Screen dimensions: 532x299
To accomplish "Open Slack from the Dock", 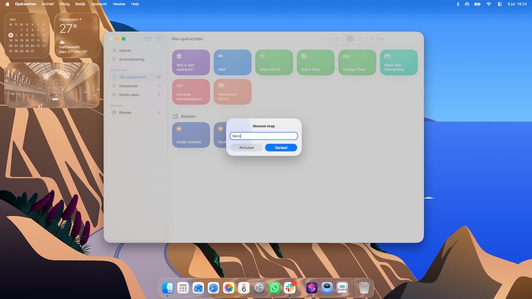I will (x=289, y=288).
